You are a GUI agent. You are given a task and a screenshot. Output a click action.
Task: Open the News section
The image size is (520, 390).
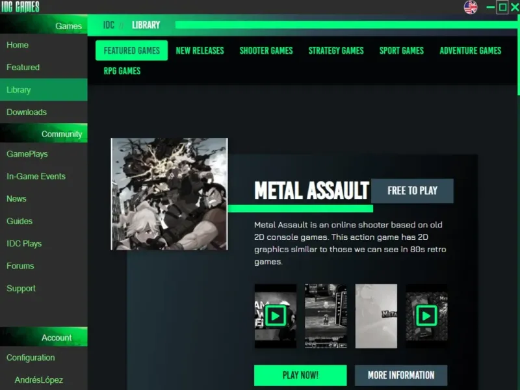click(44, 199)
